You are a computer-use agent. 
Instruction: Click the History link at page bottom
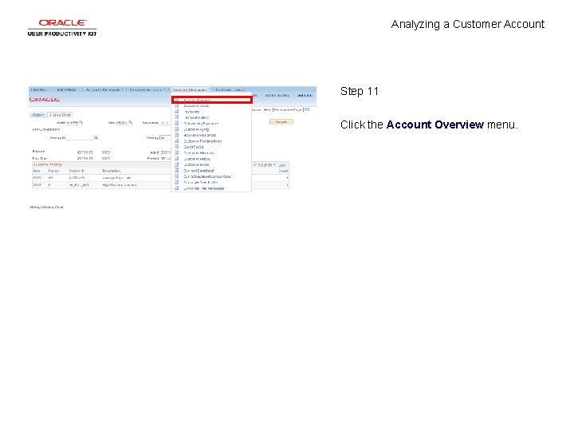pyautogui.click(x=35, y=207)
